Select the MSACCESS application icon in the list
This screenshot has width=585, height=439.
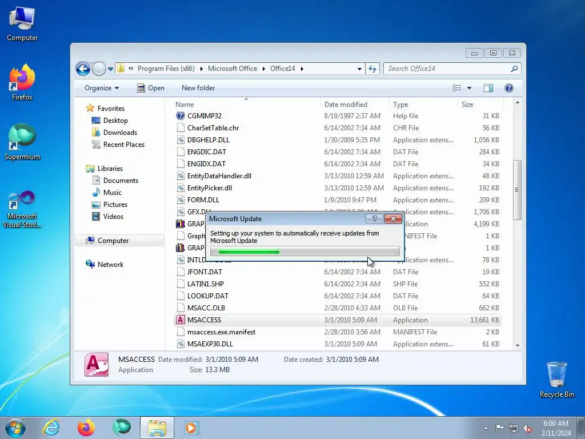click(x=181, y=320)
